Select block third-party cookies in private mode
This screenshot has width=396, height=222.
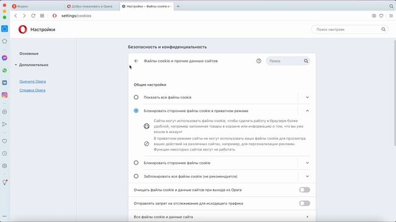136,111
